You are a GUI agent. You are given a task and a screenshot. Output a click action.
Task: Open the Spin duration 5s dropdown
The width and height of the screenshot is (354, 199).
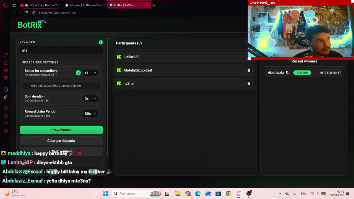coord(90,98)
